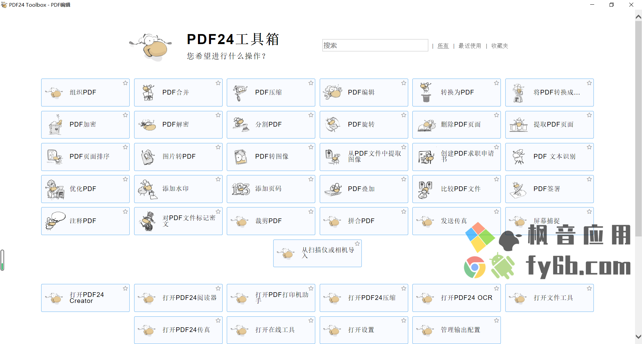Launch 打开PDF24压缩
The image size is (642, 344).
click(x=364, y=298)
